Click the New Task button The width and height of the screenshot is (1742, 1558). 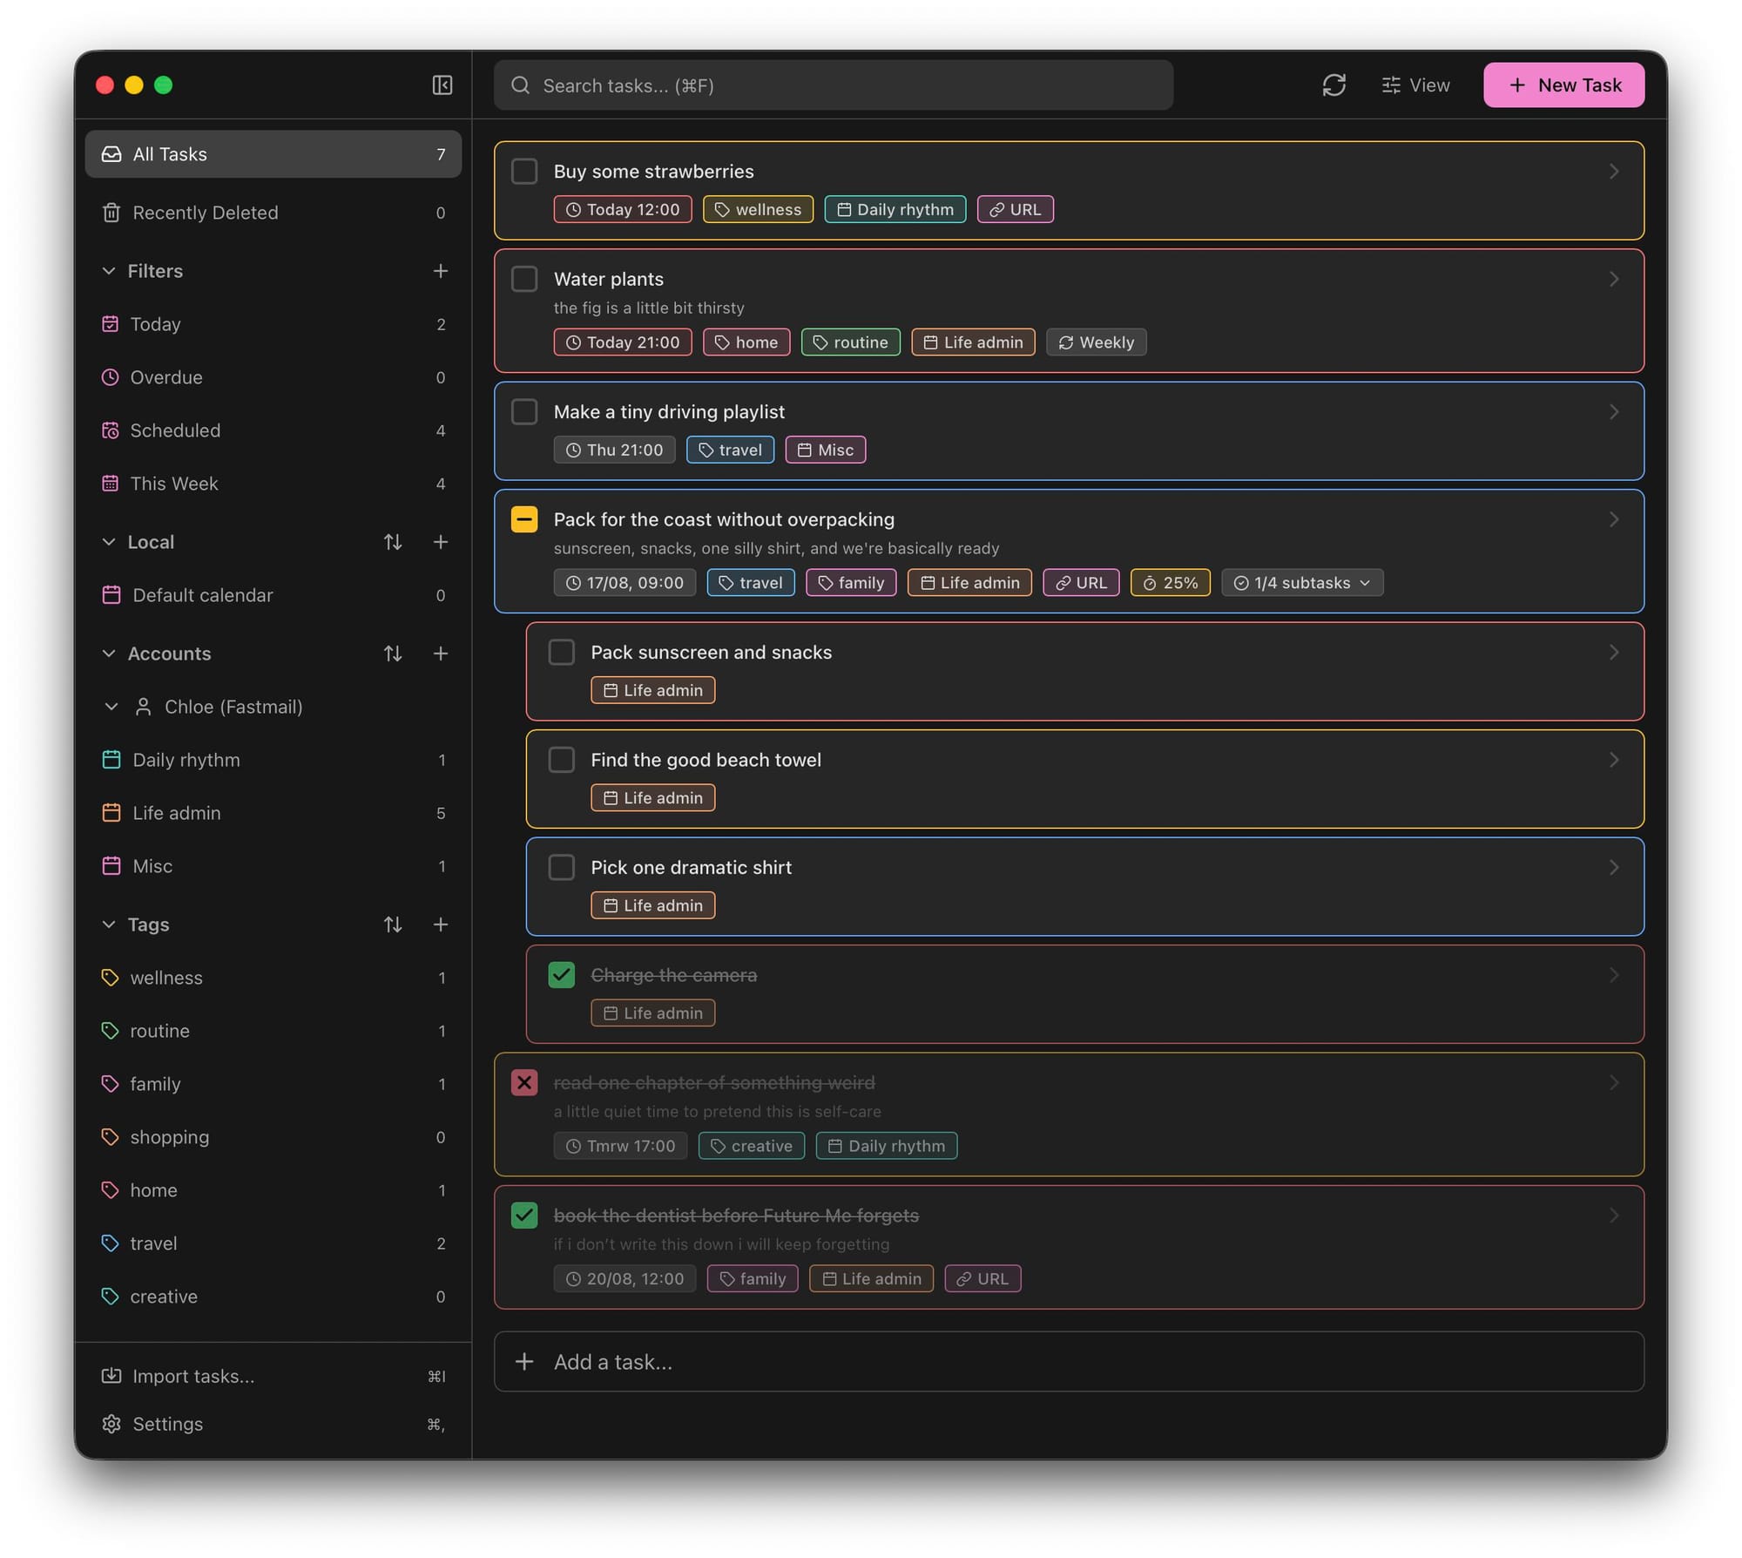[1563, 85]
